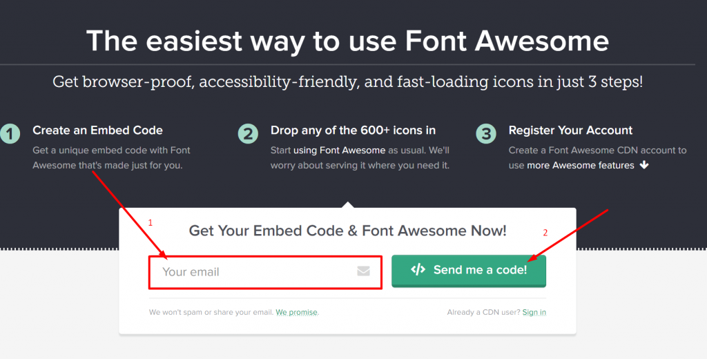Click the Already a CDN user? text
The image size is (707, 359).
483,312
